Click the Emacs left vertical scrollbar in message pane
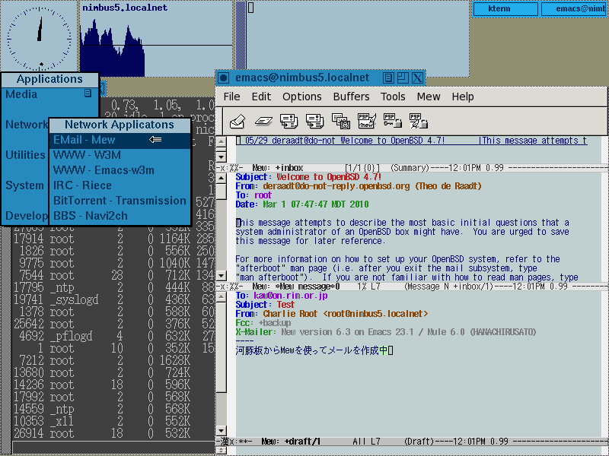Viewport: 609px width, 456px height. (x=221, y=228)
